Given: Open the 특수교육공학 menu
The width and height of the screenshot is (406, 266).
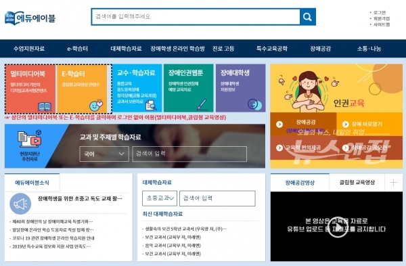Looking at the screenshot, I should click(x=272, y=49).
